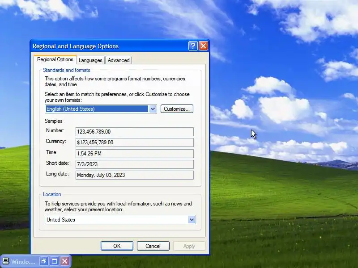The width and height of the screenshot is (358, 268).
Task: Click the greyed-out Apply button
Action: click(189, 246)
